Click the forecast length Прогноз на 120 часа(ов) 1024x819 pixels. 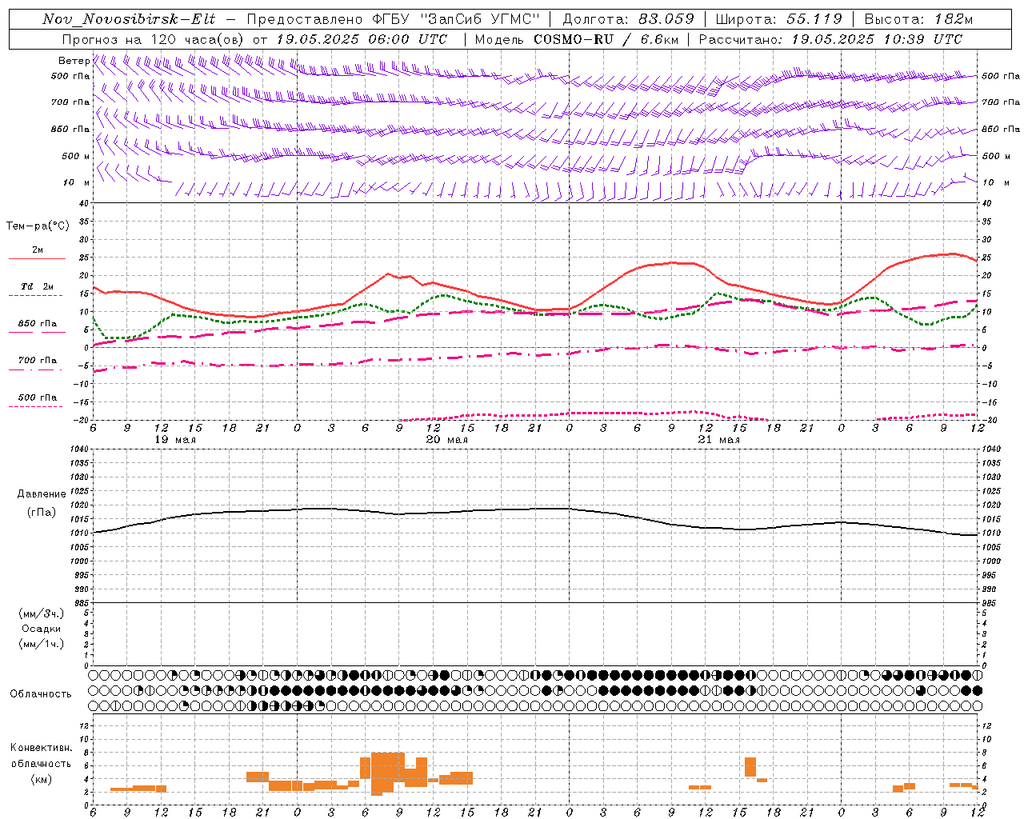154,39
